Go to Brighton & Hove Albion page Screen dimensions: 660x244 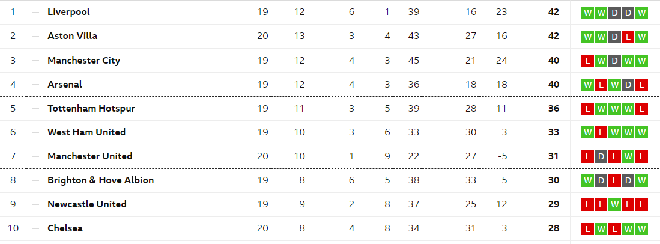[x=101, y=180]
